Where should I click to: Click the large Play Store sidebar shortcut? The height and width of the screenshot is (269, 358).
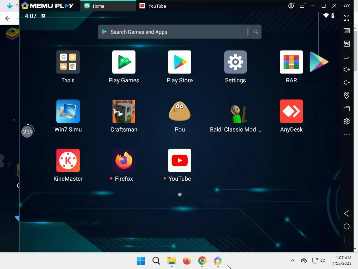(319, 62)
